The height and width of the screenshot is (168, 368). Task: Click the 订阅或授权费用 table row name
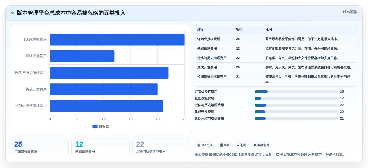(209, 39)
